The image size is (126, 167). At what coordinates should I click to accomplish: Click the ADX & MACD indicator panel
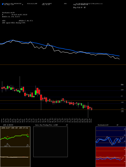point(15,147)
